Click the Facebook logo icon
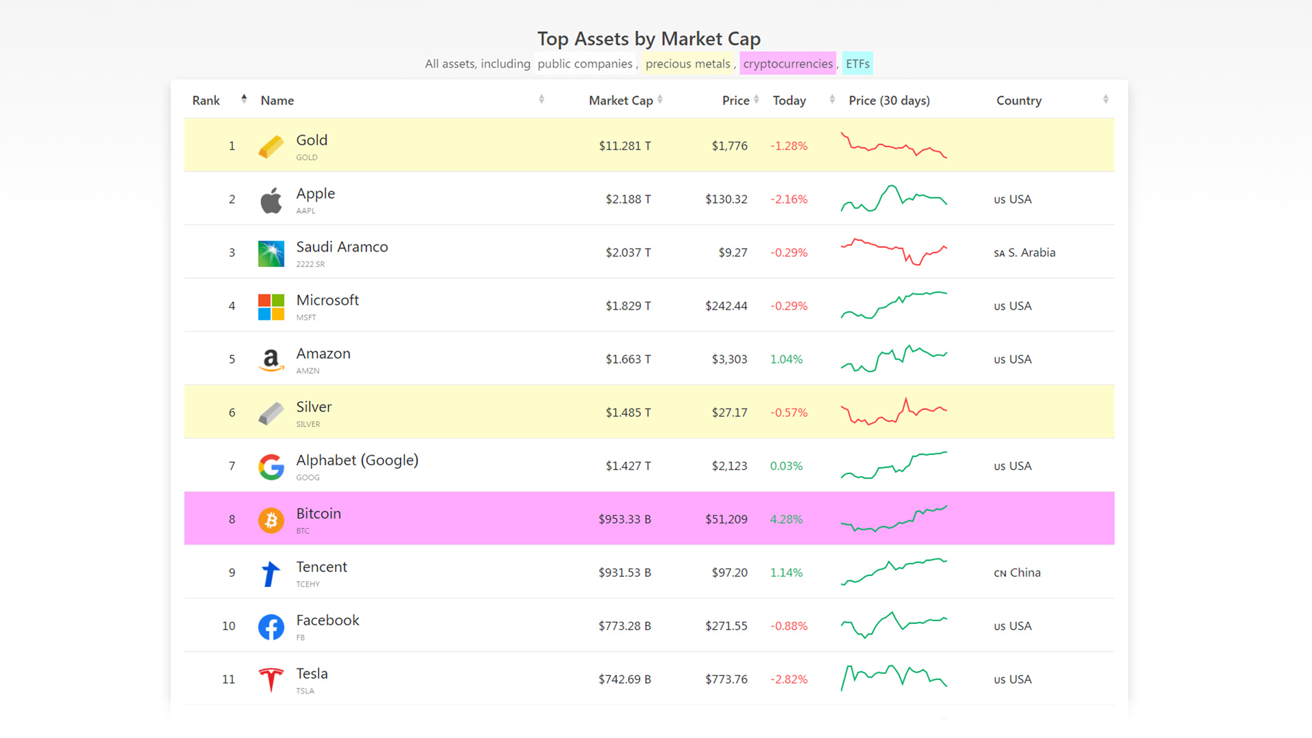1312x738 pixels. pyautogui.click(x=271, y=627)
